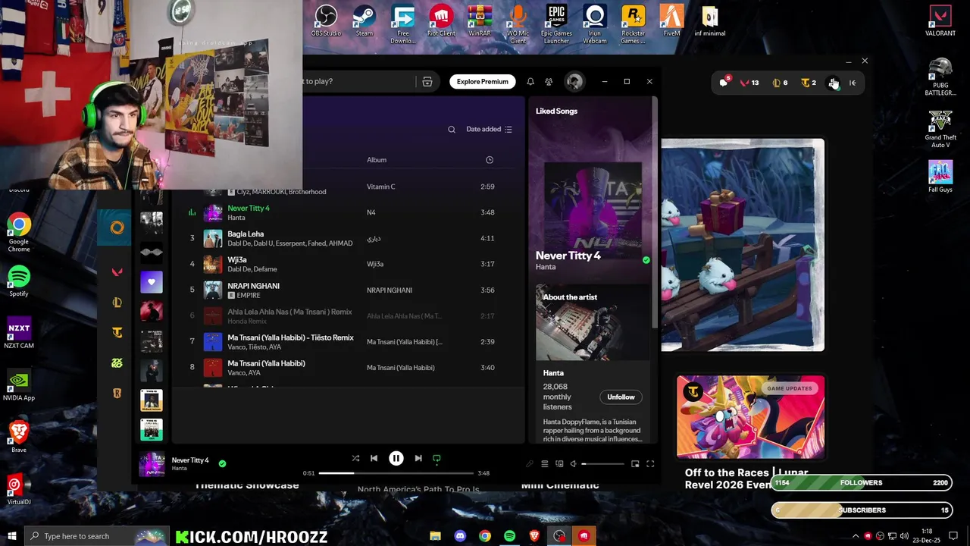This screenshot has height=546, width=970.
Task: Open the Liked Songs heart playlist in sidebar
Action: click(152, 281)
